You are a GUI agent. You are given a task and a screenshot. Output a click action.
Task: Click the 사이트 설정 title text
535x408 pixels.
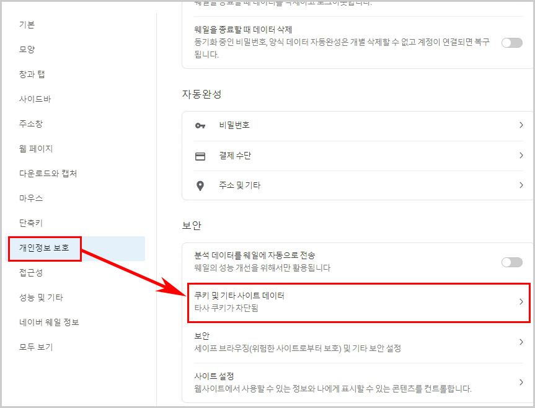click(214, 376)
